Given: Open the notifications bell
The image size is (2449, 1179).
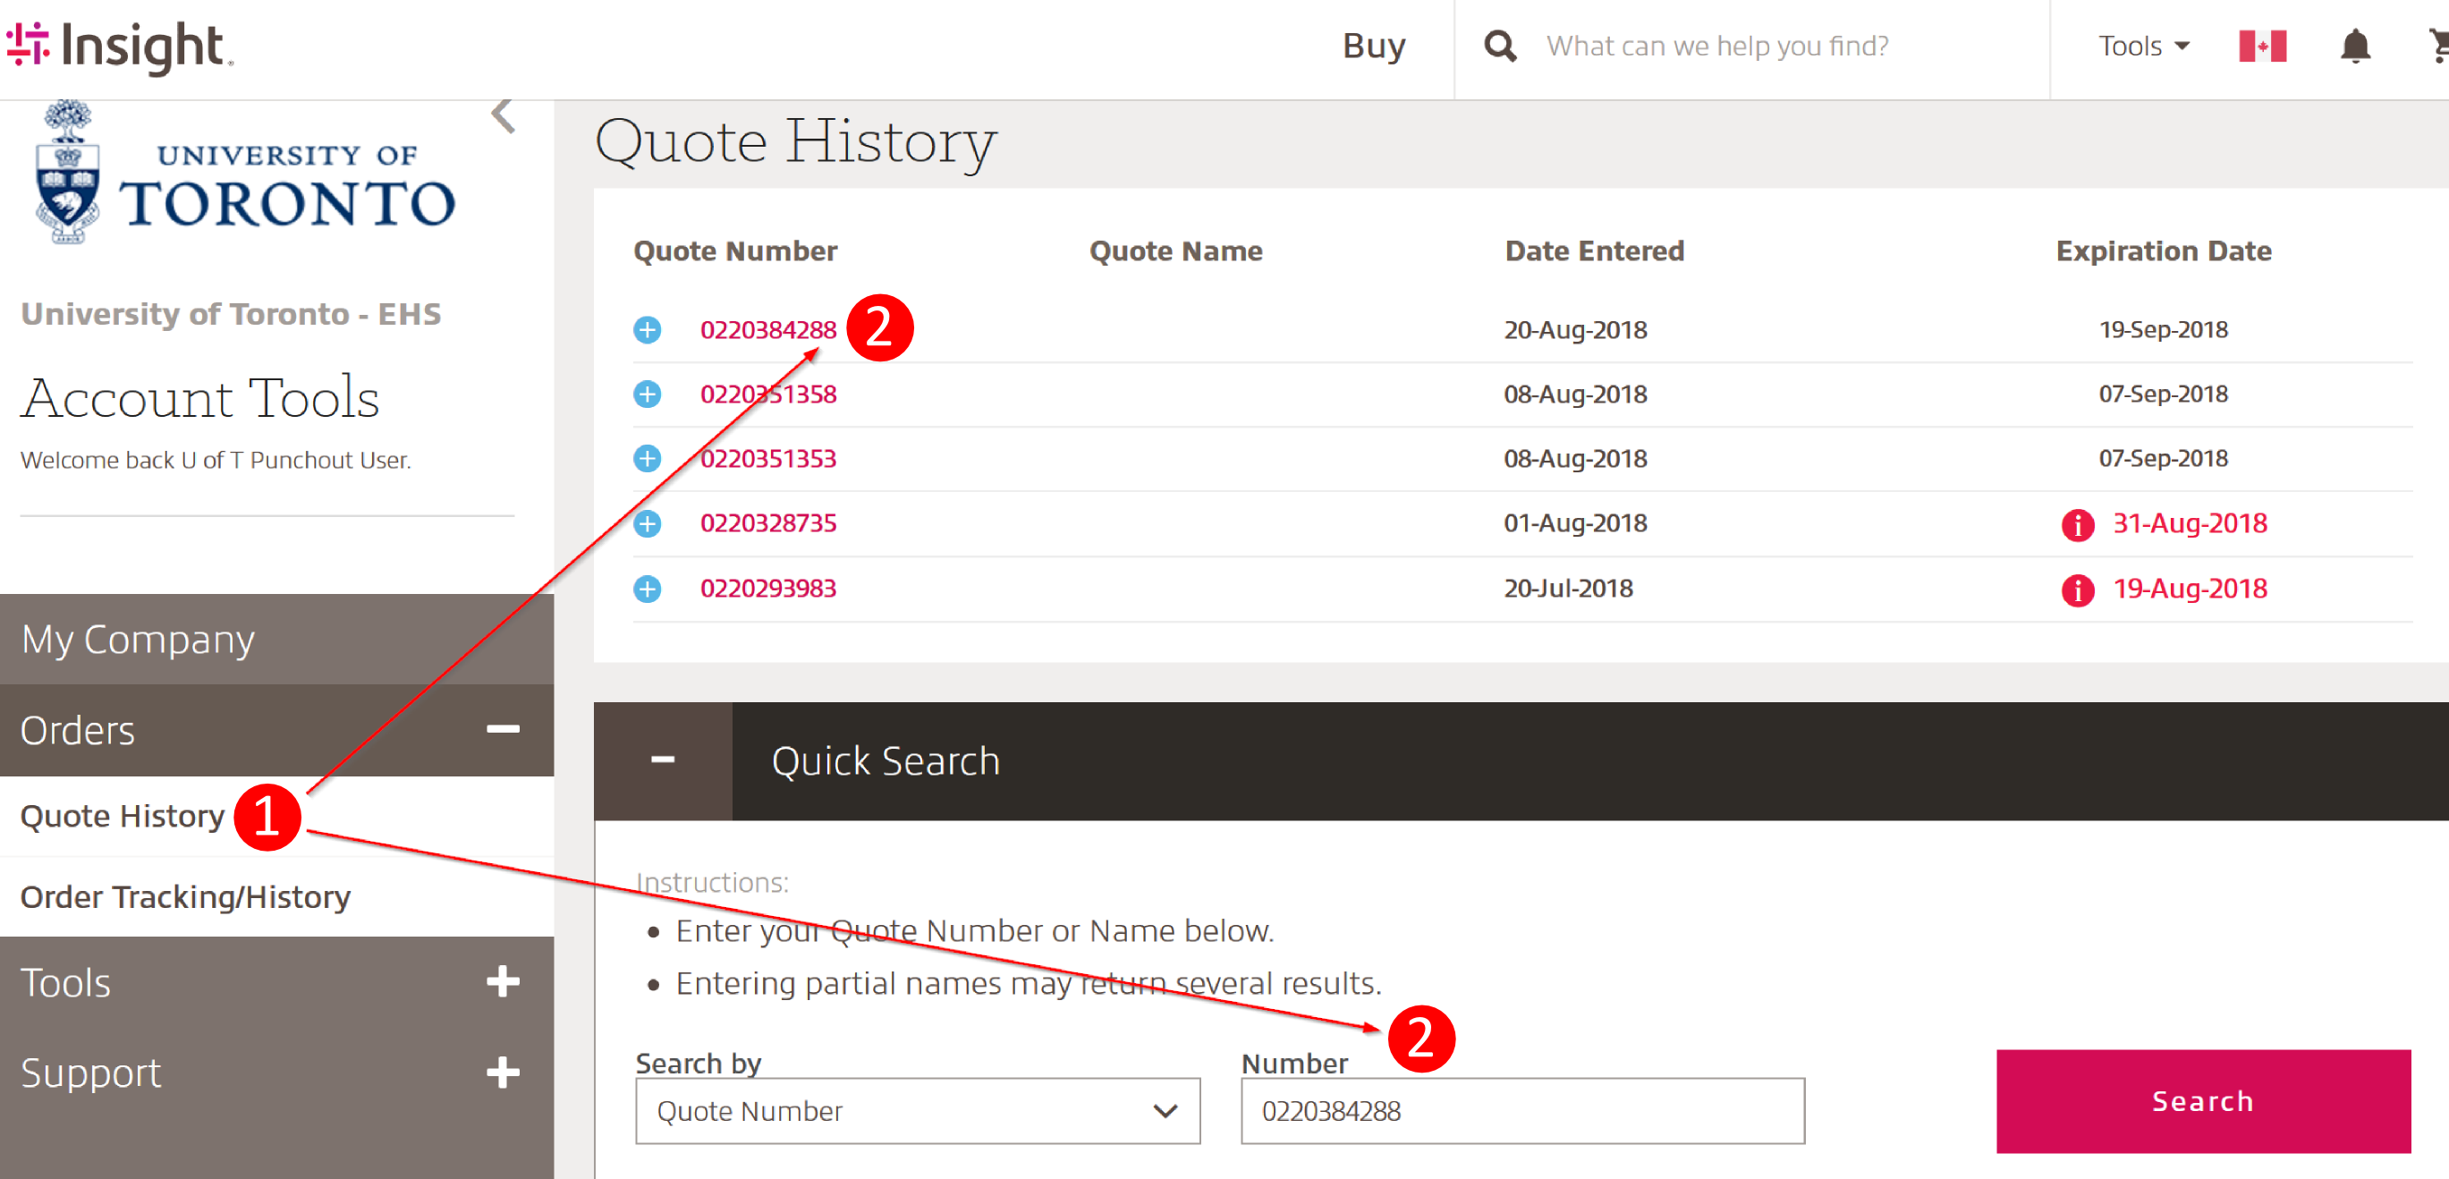Looking at the screenshot, I should pyautogui.click(x=2354, y=46).
